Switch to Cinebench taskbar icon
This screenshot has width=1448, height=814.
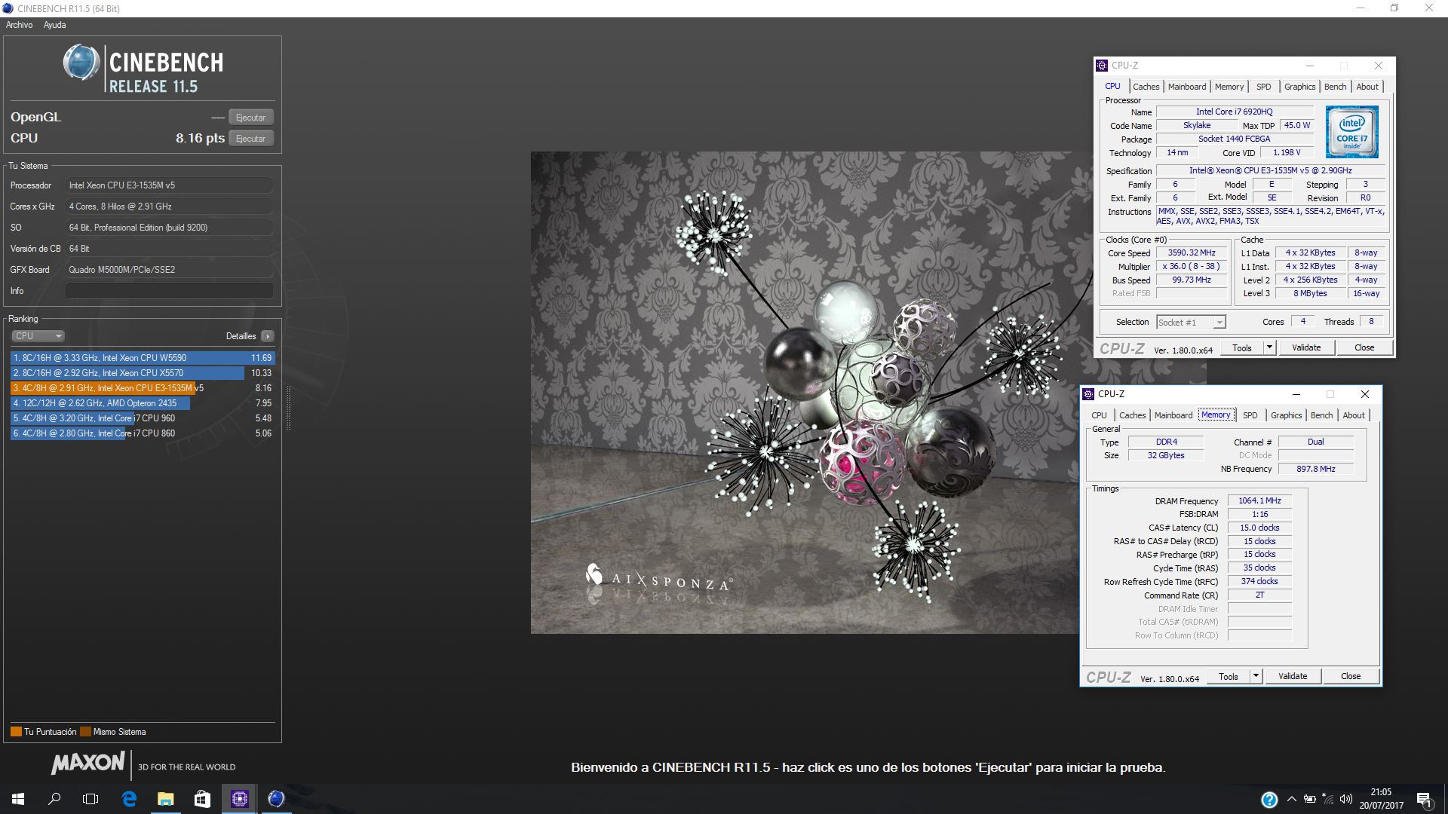[276, 799]
